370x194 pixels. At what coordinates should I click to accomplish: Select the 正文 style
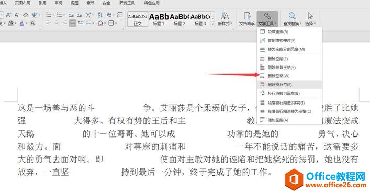click(138, 19)
